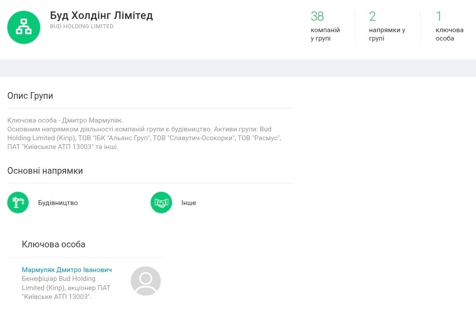476x317 pixels.
Task: Select the Будівництво direction label
Action: [x=58, y=203]
